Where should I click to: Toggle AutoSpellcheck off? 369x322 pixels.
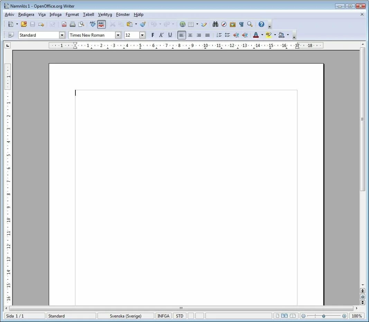coord(101,24)
